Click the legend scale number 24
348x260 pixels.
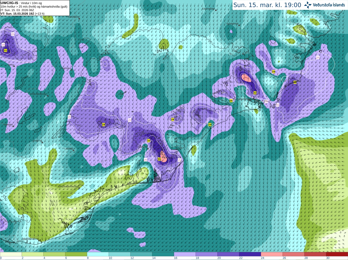pos(263,258)
